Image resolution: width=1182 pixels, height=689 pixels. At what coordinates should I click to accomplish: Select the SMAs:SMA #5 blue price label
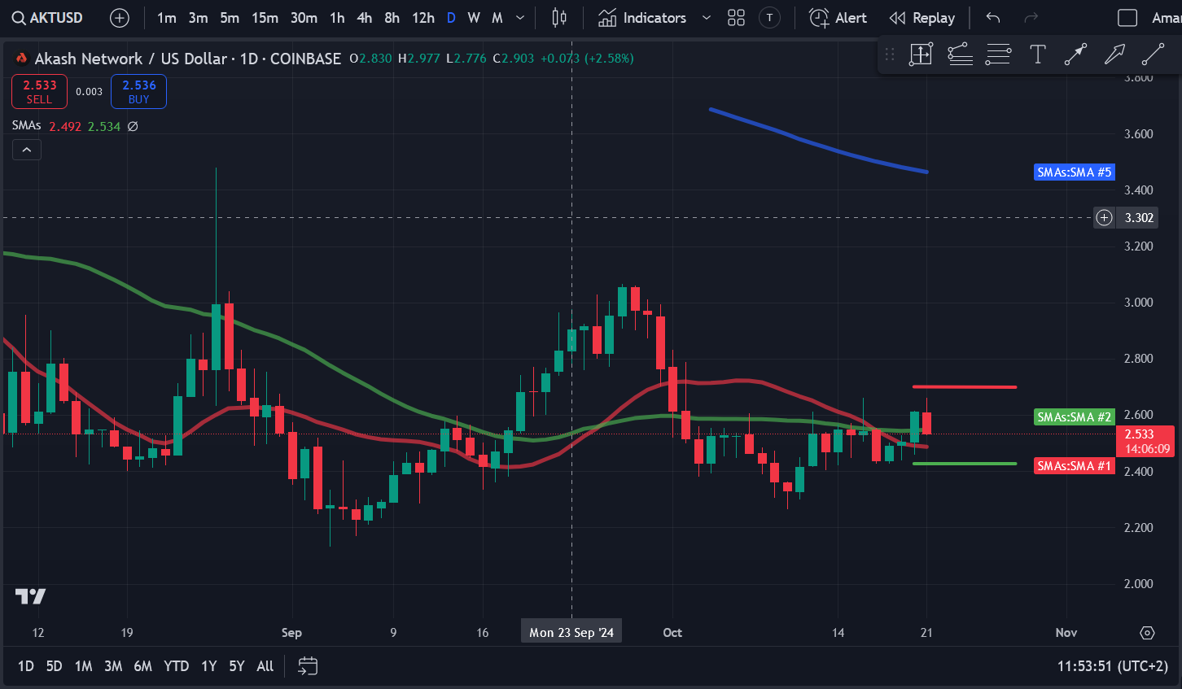(1074, 172)
